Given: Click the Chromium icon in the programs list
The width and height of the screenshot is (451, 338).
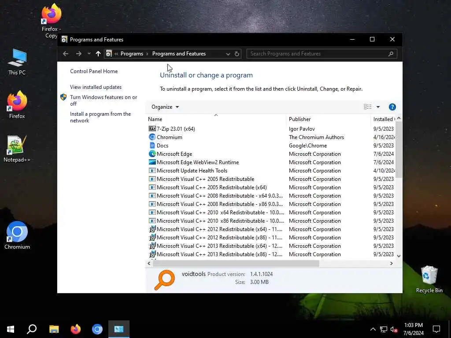Looking at the screenshot, I should tap(152, 137).
